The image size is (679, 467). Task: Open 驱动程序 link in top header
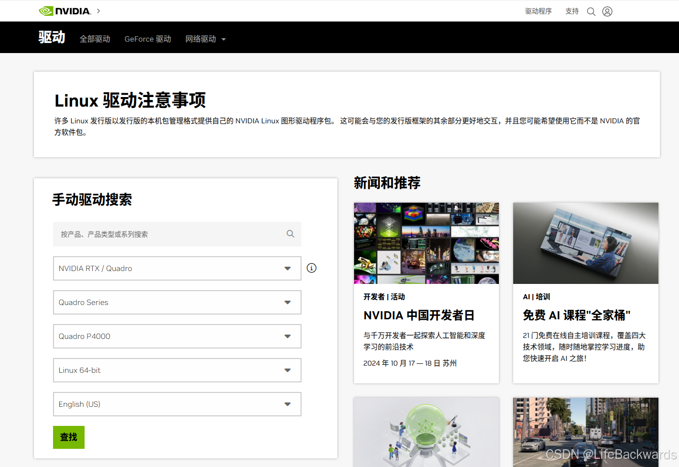[539, 11]
